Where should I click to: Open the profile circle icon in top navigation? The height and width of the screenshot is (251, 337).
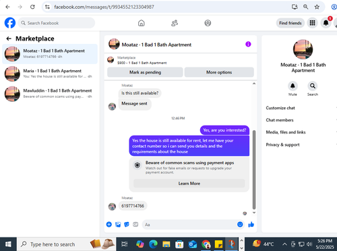(208, 23)
